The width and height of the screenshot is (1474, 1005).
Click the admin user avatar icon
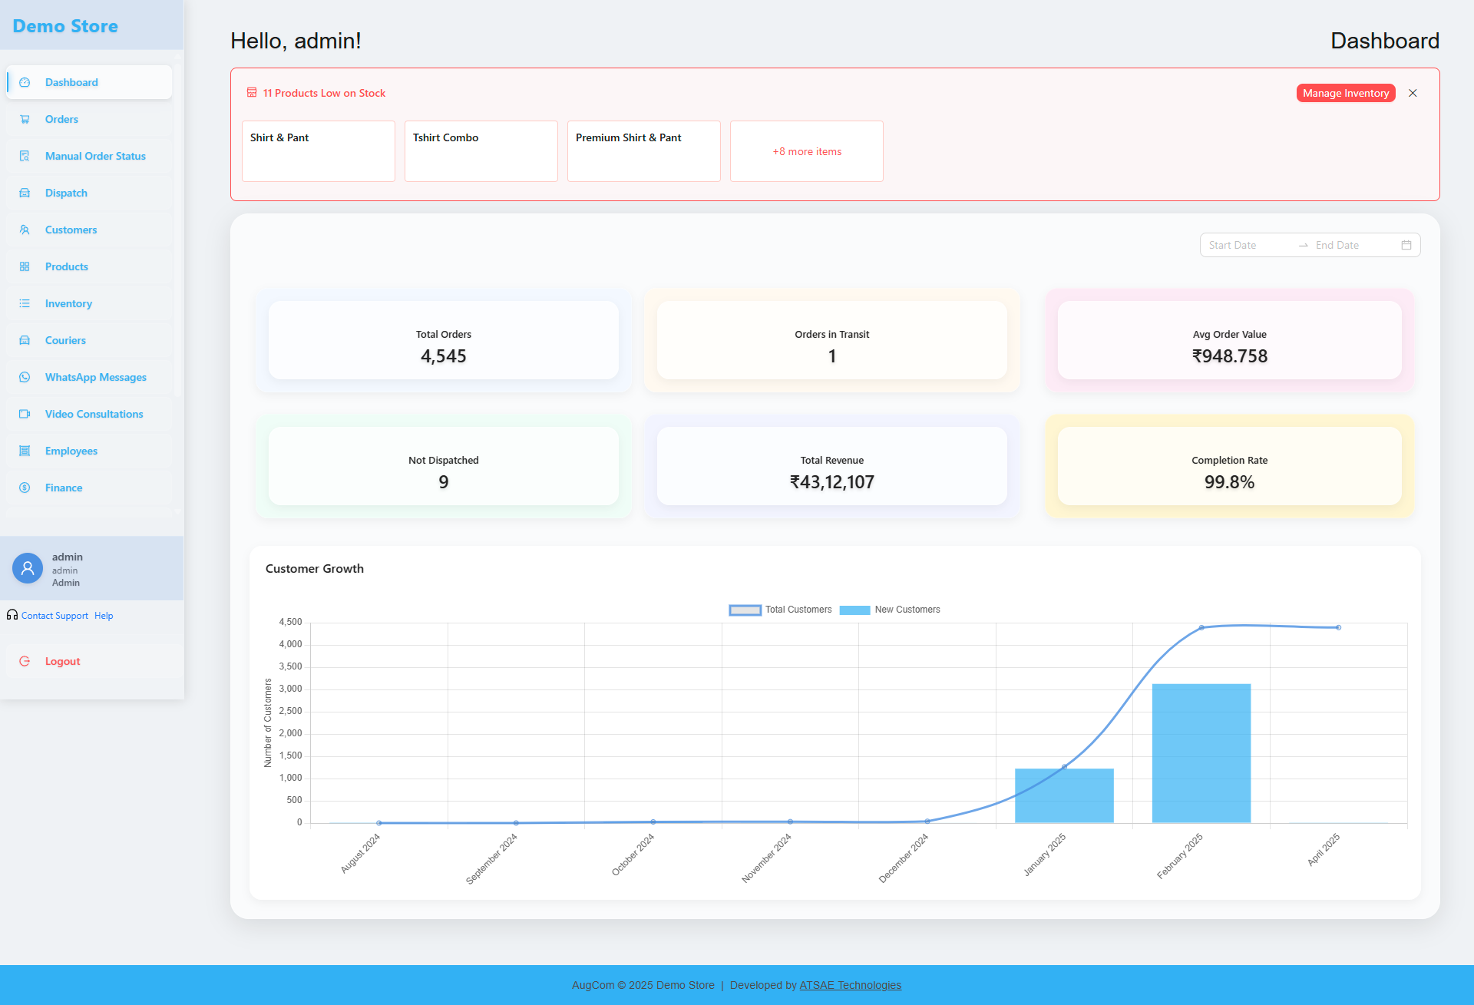point(28,568)
